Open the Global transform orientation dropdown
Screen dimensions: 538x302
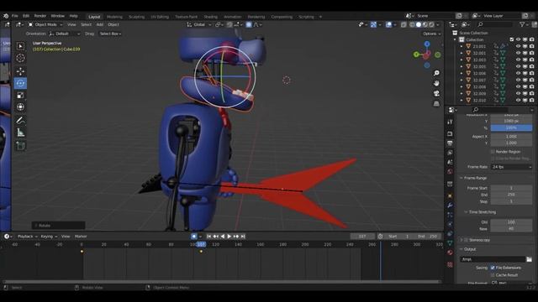[199, 24]
